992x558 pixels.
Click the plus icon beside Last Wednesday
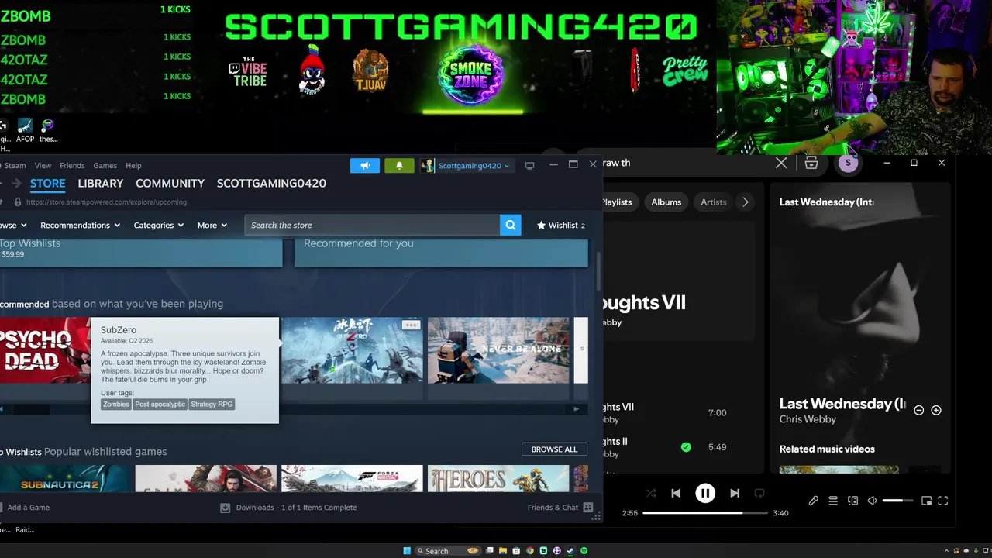point(936,410)
